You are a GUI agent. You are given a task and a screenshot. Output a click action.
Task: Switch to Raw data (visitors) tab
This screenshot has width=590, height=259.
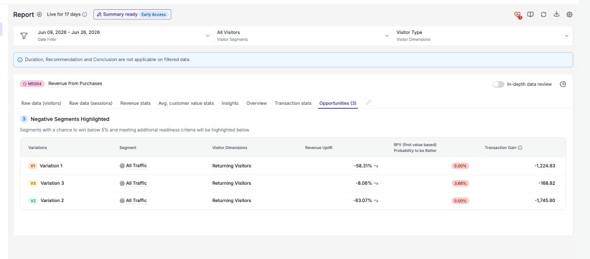(x=41, y=103)
